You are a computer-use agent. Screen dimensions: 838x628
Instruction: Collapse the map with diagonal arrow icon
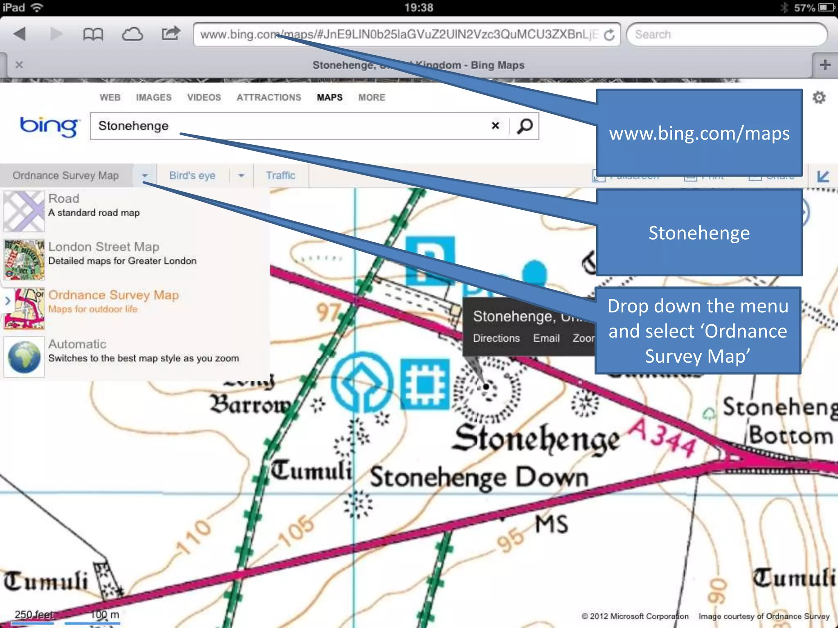point(823,176)
